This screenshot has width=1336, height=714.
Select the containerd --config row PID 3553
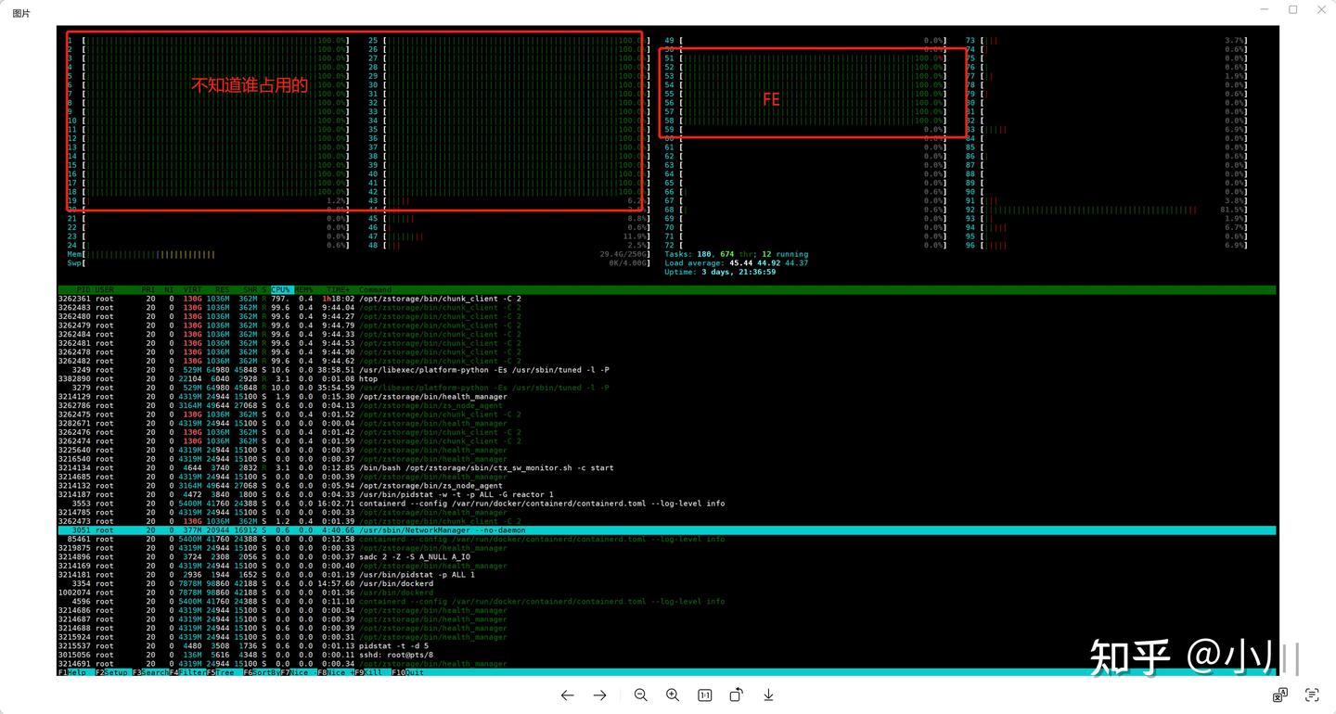[666, 504]
